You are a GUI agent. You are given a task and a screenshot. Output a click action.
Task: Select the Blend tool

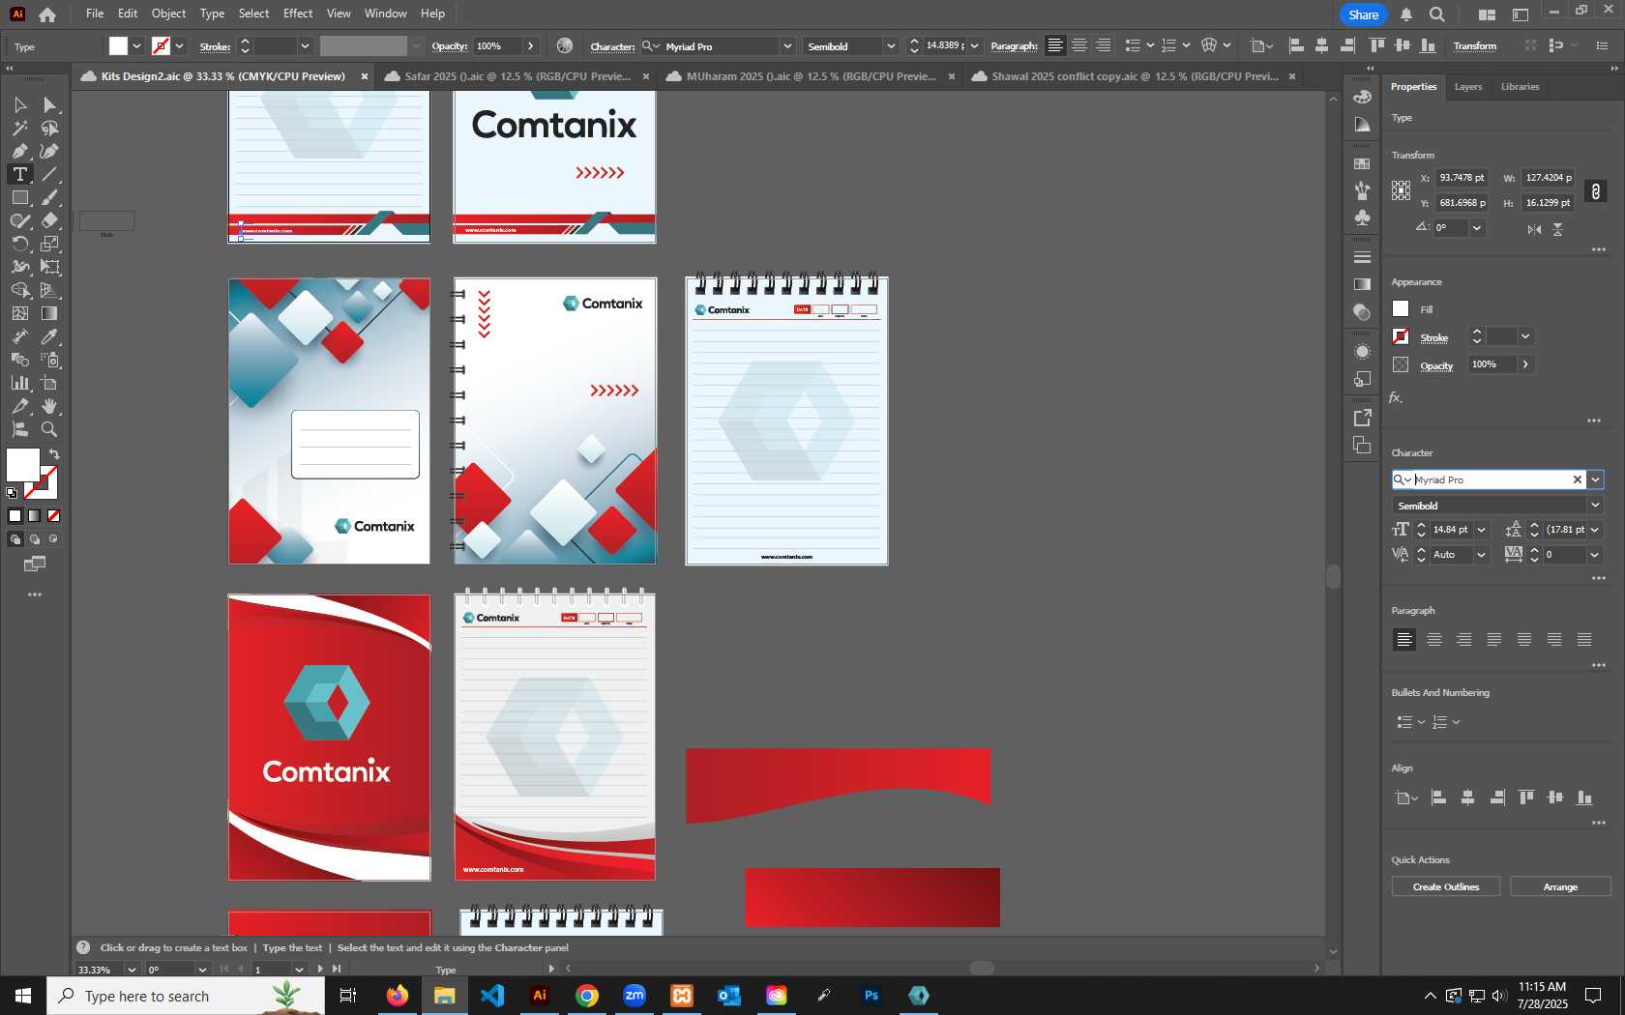[19, 360]
